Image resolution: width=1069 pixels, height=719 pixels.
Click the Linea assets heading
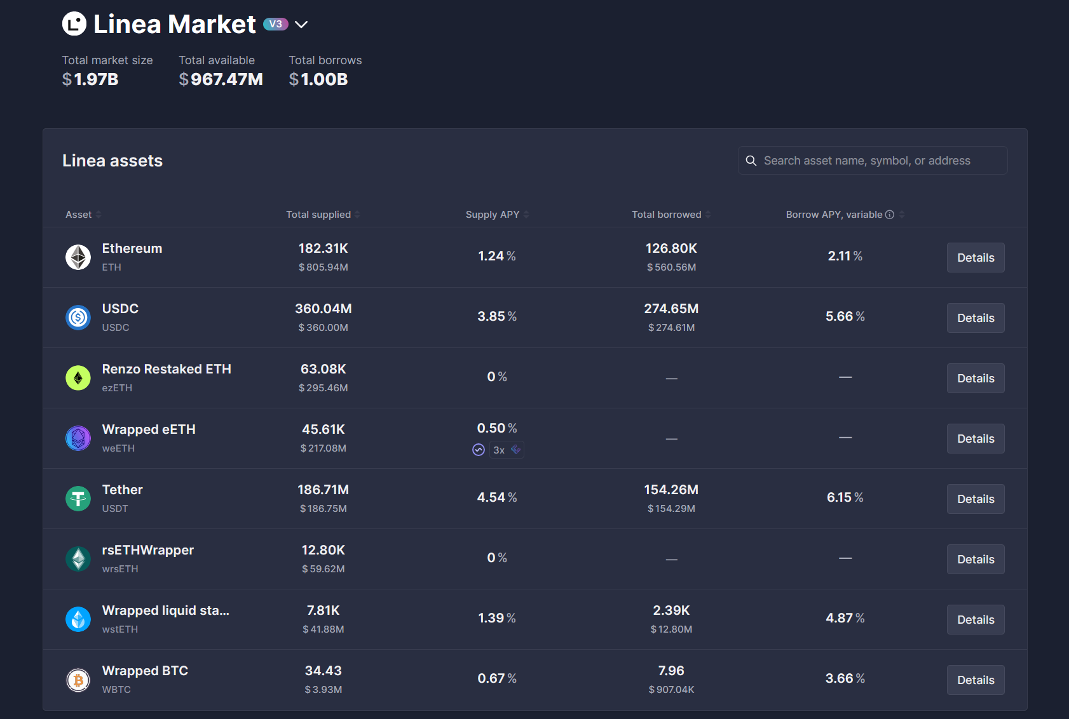(x=112, y=161)
